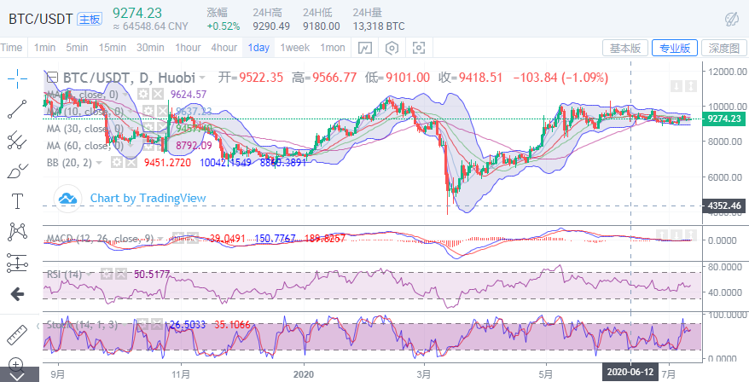Remove the Stoch (14, 1, 3) indicator
749x382 pixels.
(x=156, y=325)
